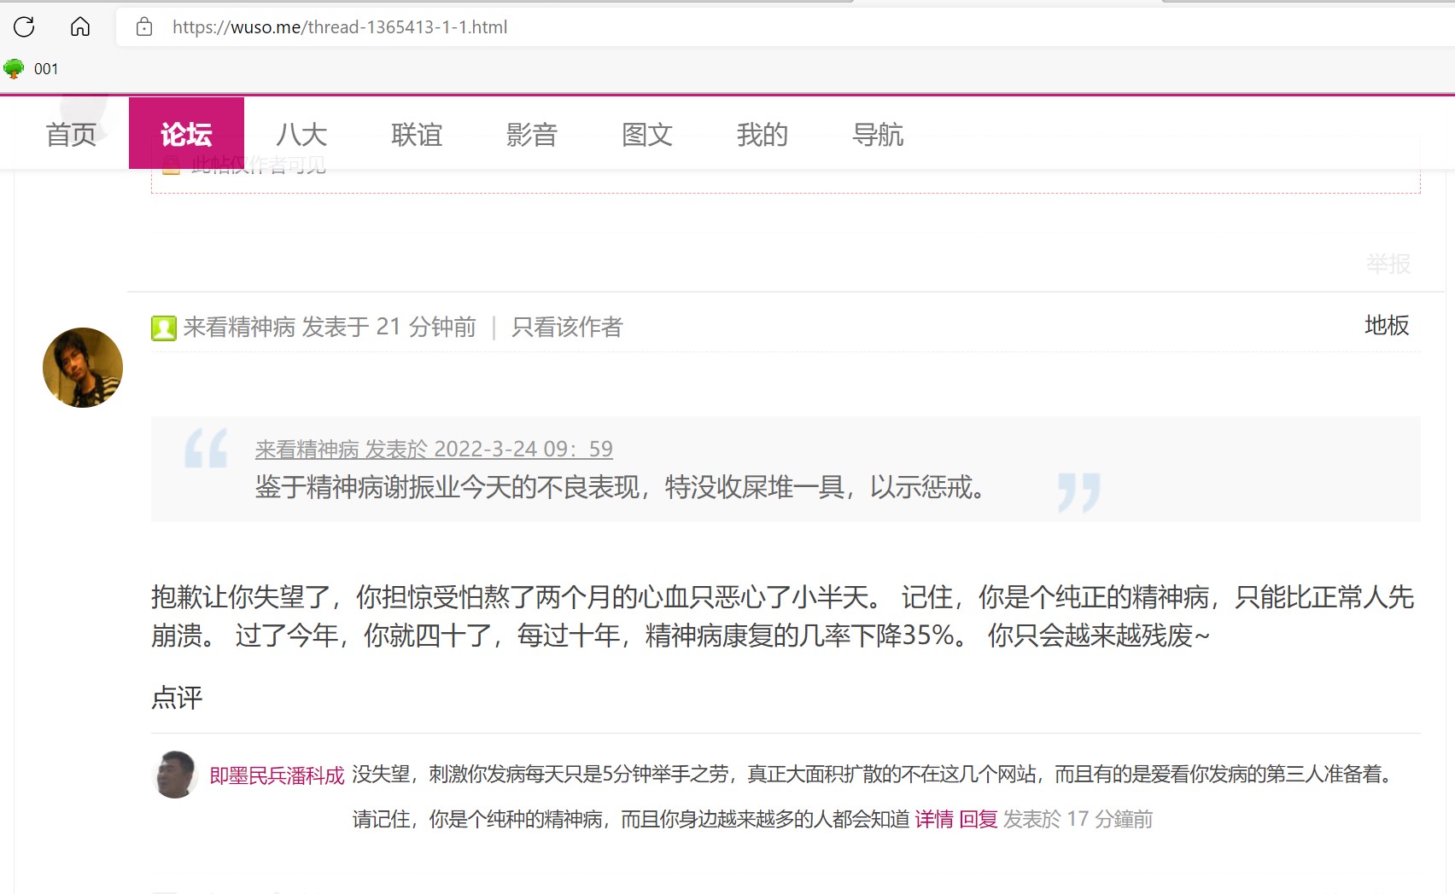Open the 八大 menu item

[301, 134]
